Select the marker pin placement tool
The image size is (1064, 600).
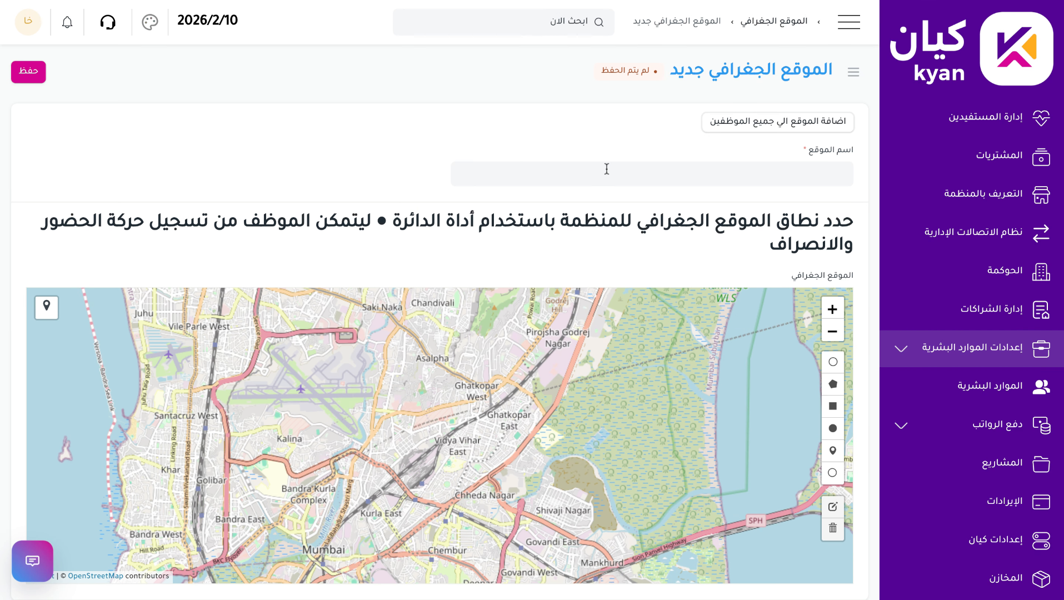832,451
